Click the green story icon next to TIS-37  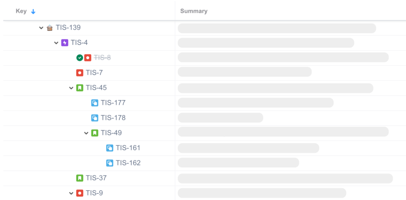click(x=79, y=178)
